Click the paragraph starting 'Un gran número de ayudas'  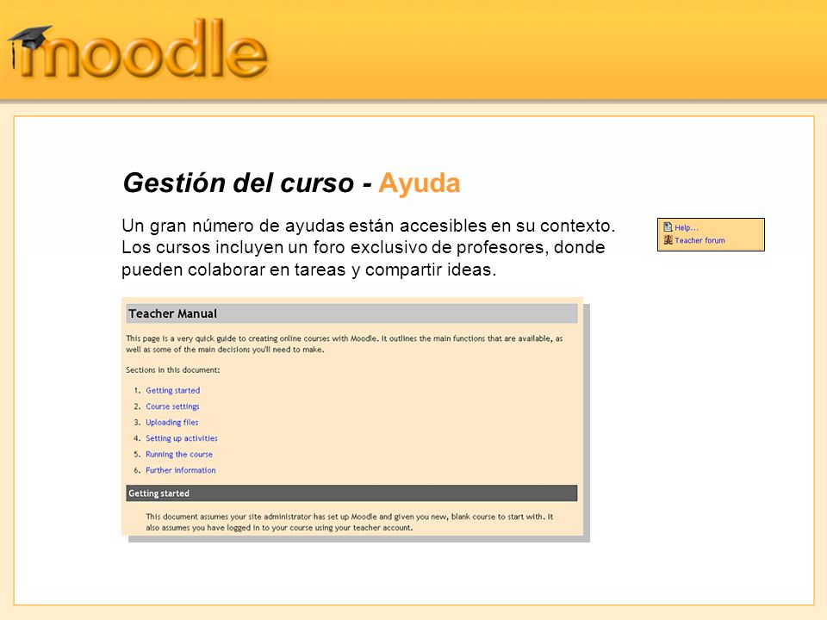click(368, 247)
